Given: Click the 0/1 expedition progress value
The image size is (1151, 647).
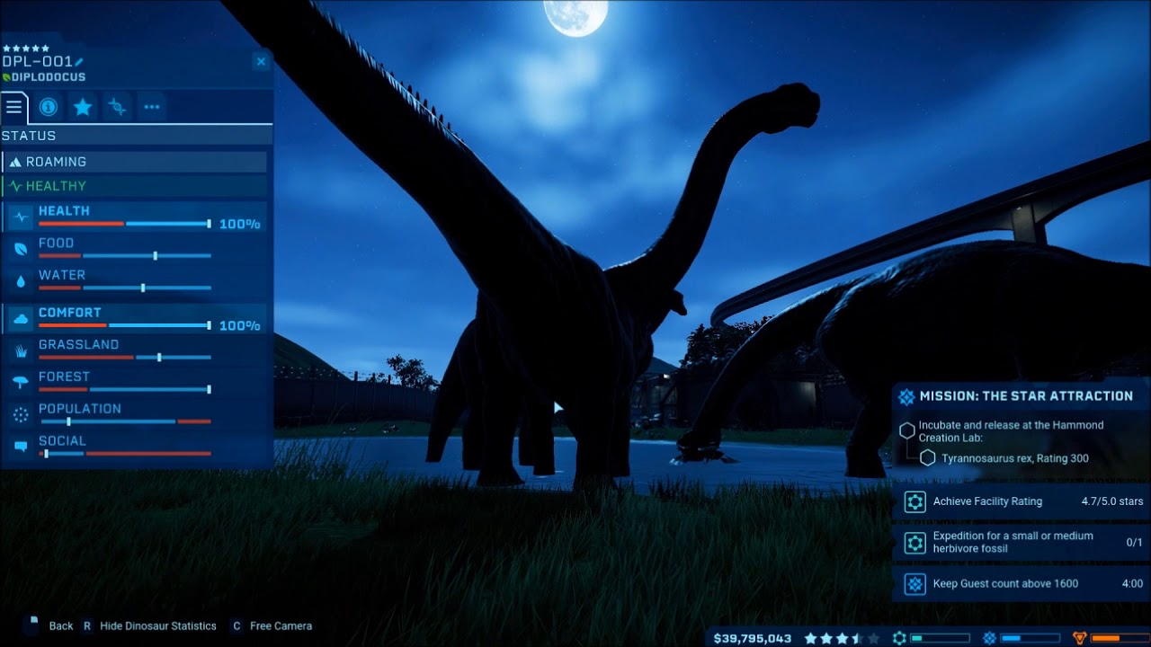Looking at the screenshot, I should [x=1134, y=542].
